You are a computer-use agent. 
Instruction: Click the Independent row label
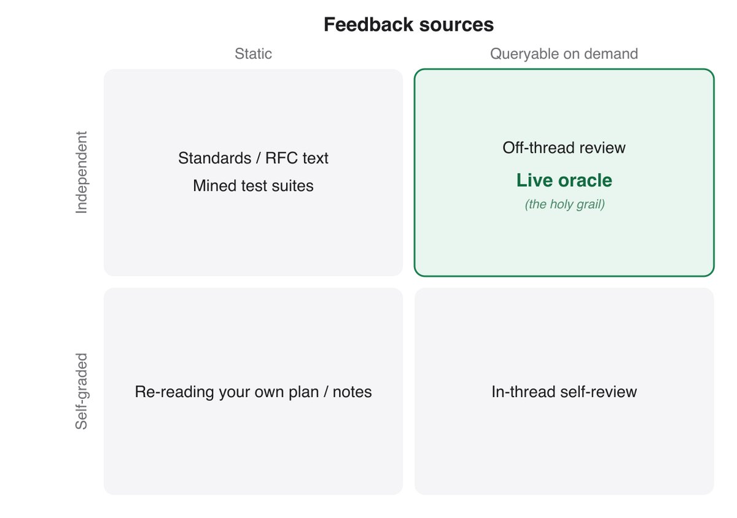pos(82,172)
